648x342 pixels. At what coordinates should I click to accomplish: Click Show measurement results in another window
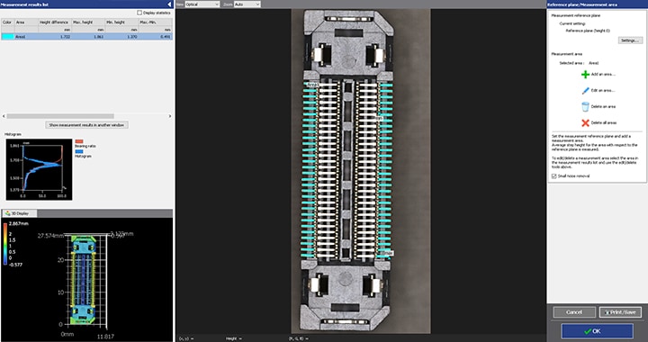tap(86, 125)
